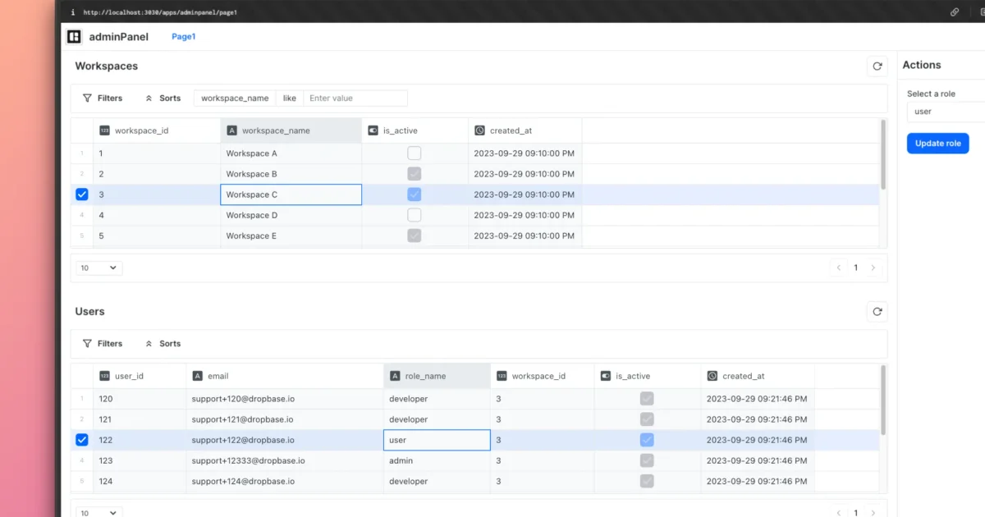Screen dimensions: 985x517
Task: Click the workspace_id column type icon
Action: 104,130
